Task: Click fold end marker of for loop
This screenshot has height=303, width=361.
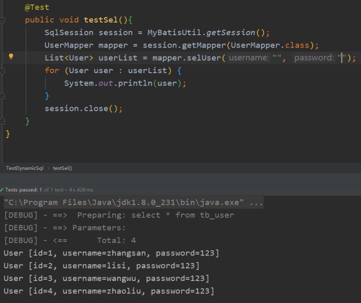Action: click(3, 96)
